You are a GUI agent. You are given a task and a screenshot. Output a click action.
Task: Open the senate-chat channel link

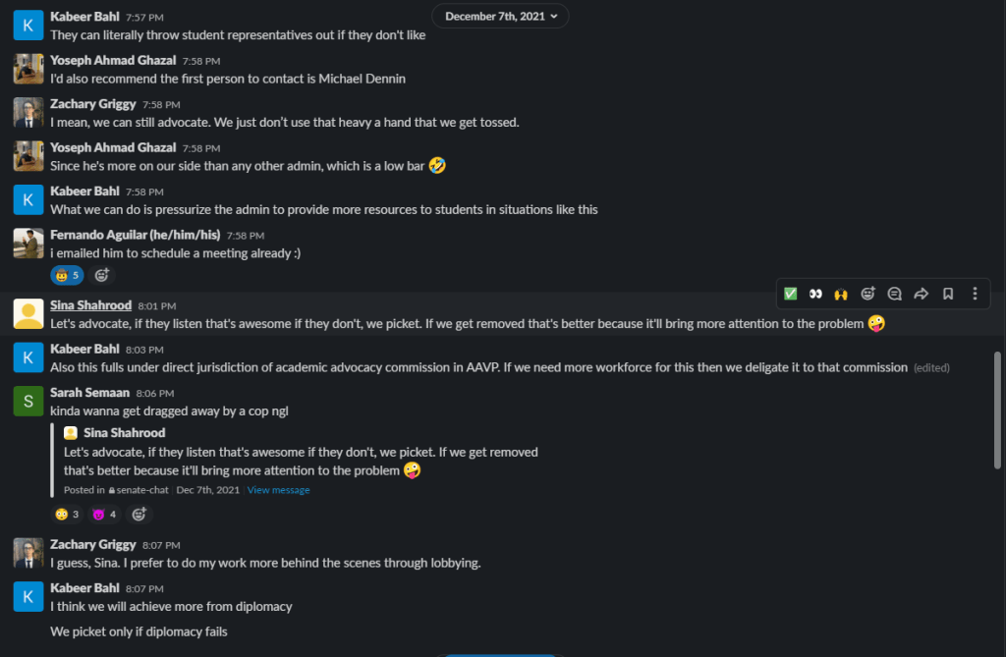(142, 490)
